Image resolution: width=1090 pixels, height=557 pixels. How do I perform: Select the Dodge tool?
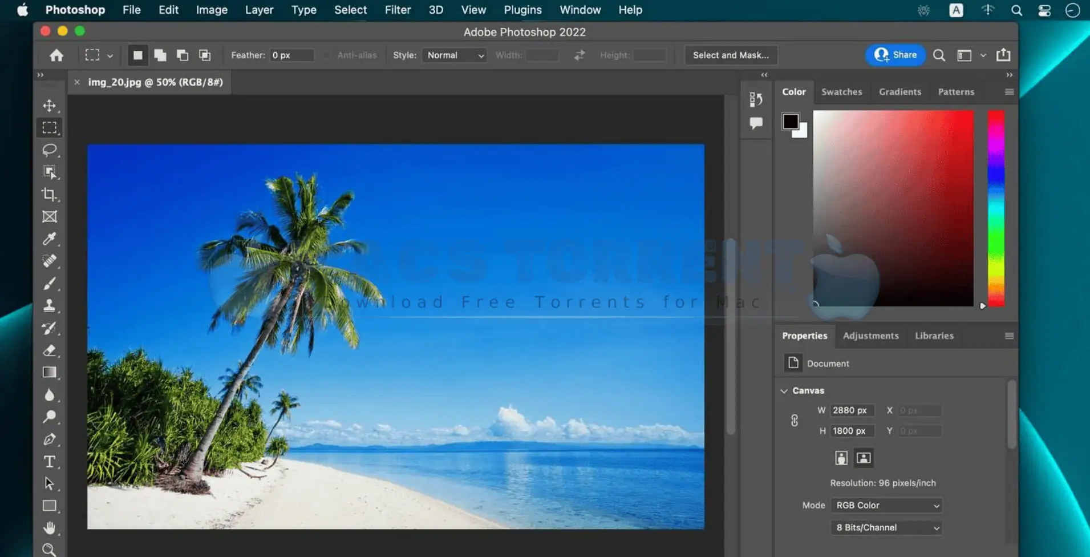pos(50,417)
